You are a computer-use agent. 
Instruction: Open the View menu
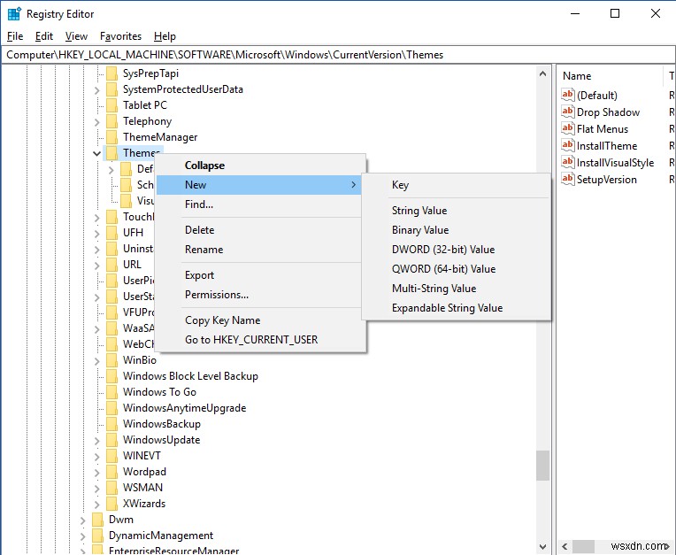[x=76, y=36]
